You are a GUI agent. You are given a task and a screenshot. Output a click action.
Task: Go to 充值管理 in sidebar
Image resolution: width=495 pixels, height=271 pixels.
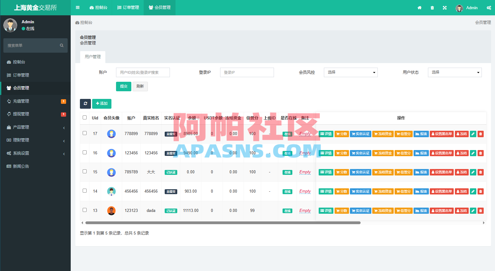tap(36, 101)
